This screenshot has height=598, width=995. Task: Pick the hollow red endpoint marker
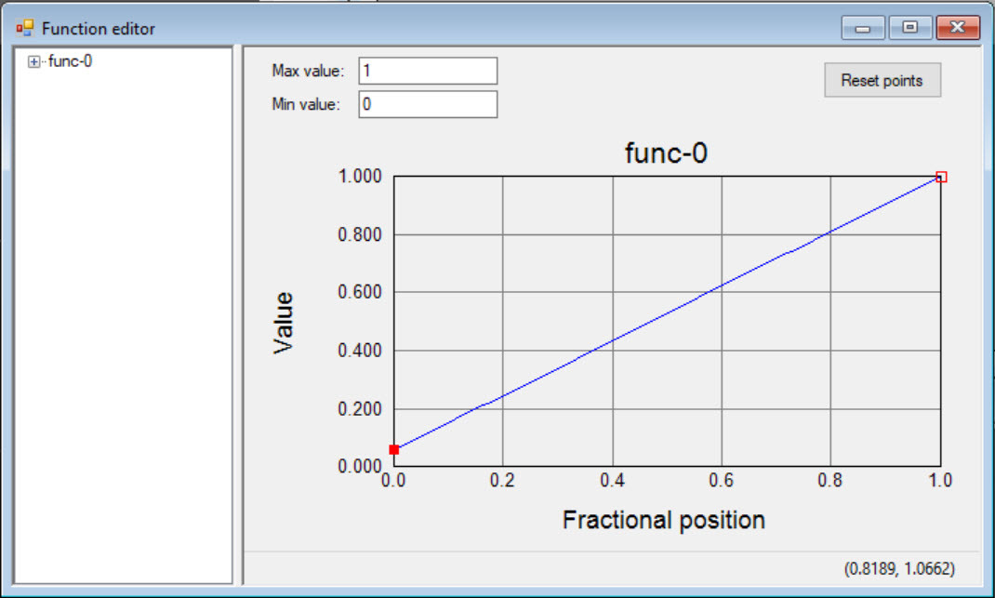941,177
